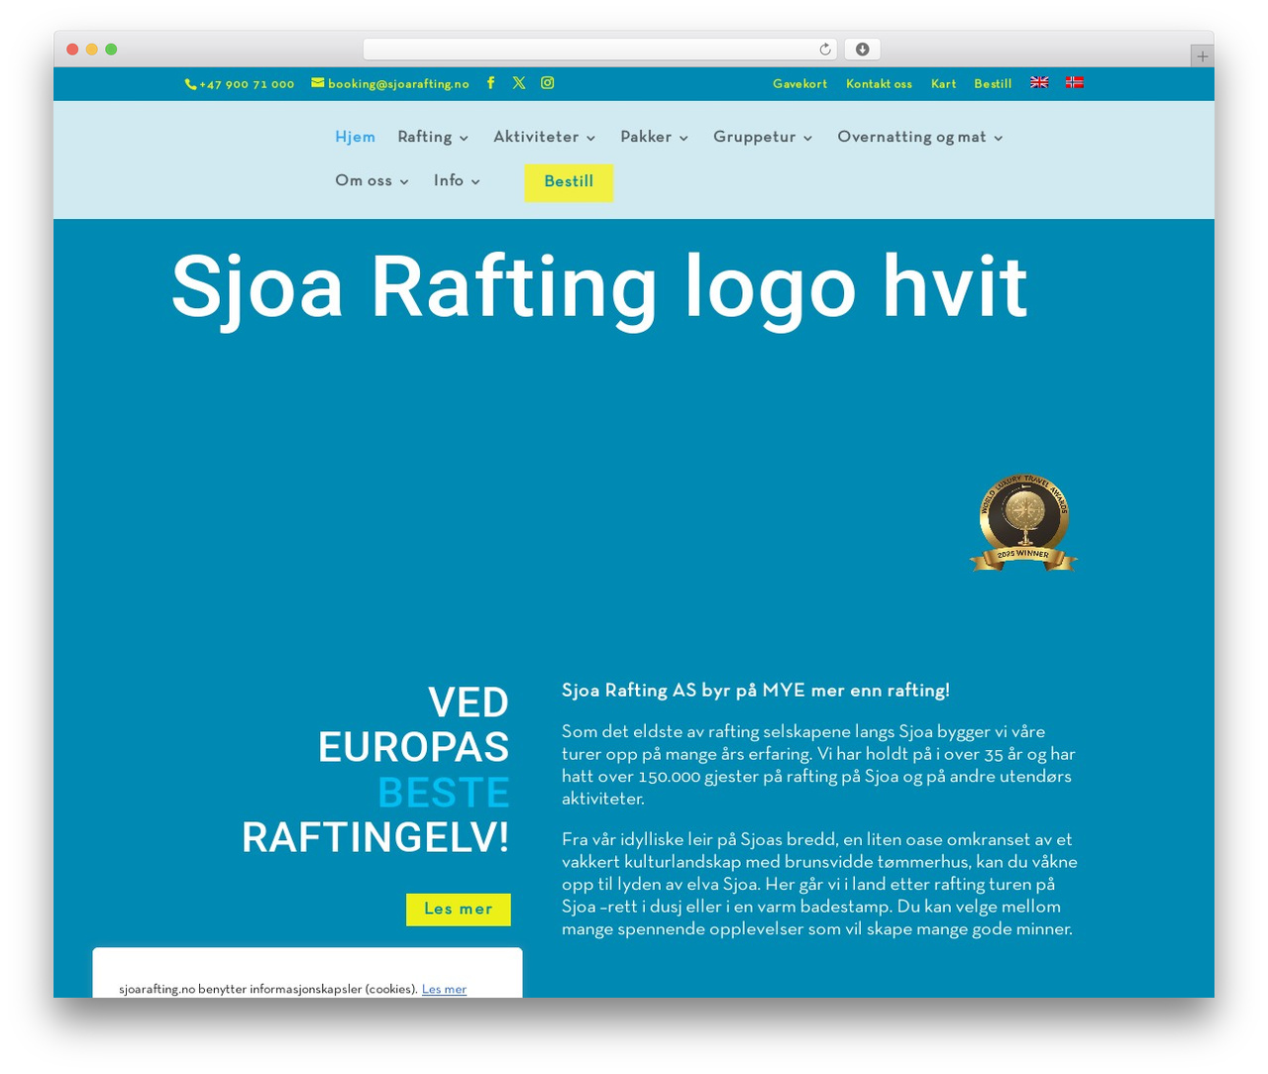Switch language with the Norwegian flag
Viewport: 1268px width, 1074px height.
click(1075, 83)
